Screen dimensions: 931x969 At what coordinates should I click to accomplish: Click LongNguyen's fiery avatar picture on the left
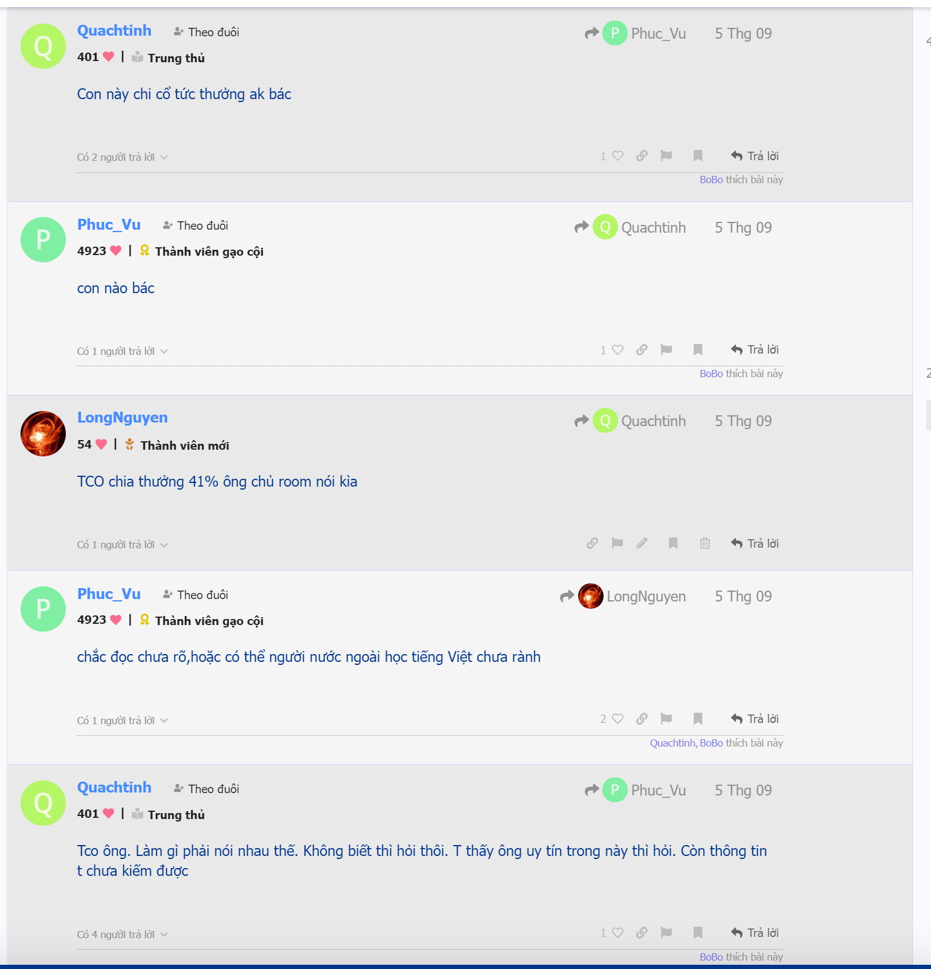point(43,433)
